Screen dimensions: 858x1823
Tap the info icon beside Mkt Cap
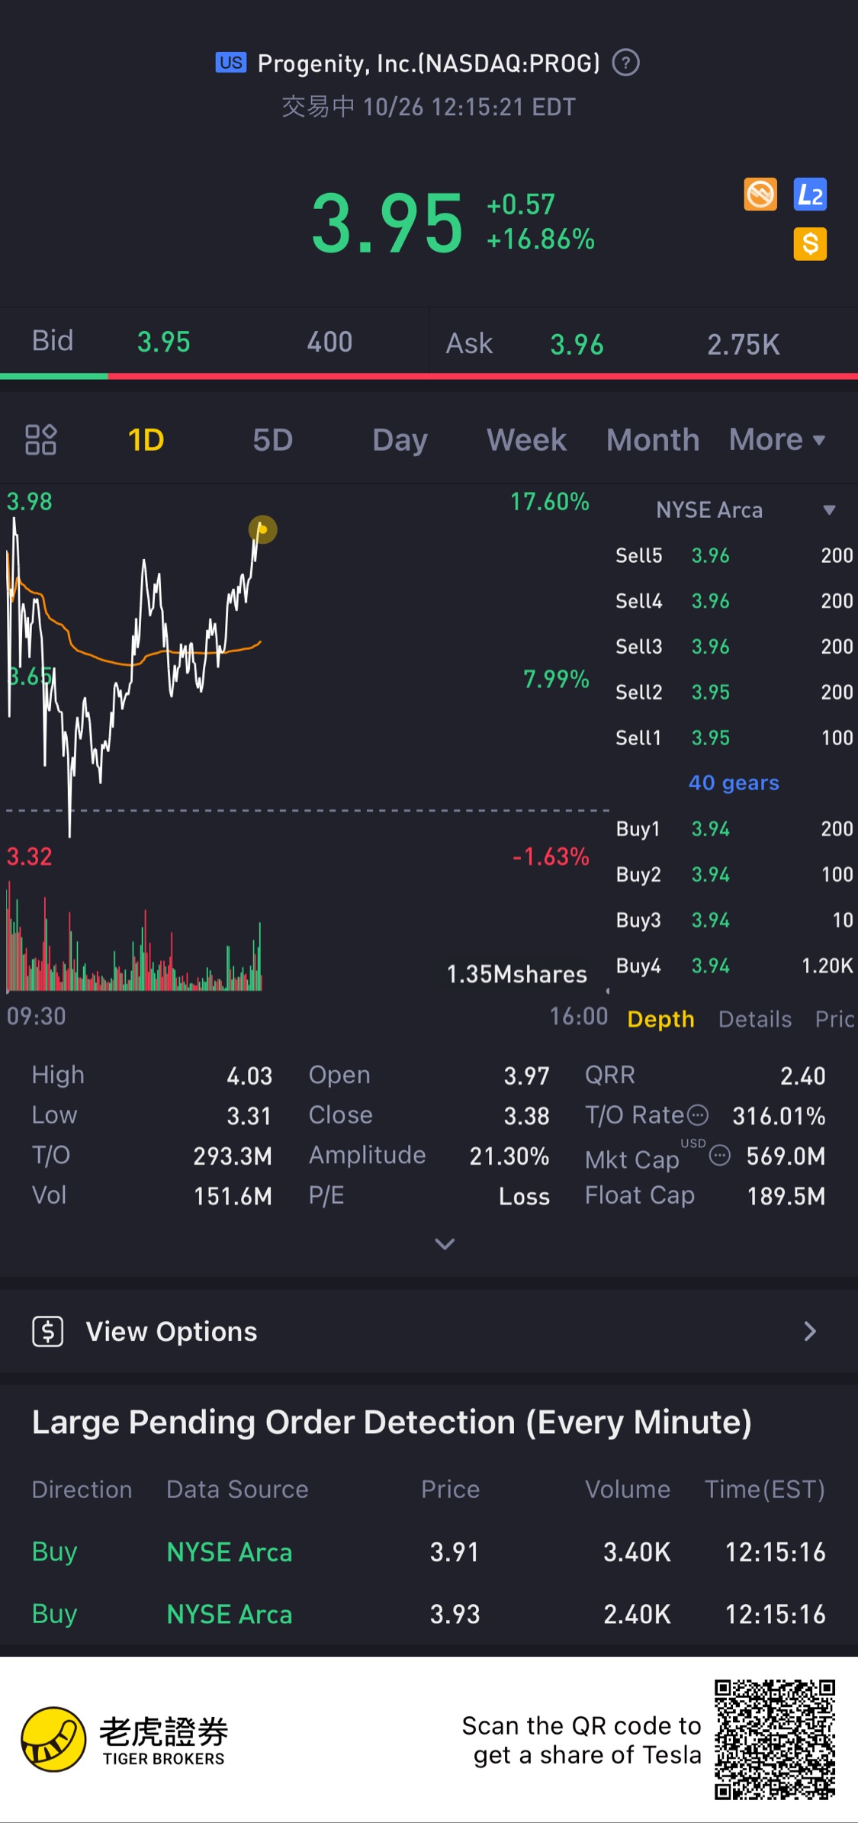(720, 1156)
